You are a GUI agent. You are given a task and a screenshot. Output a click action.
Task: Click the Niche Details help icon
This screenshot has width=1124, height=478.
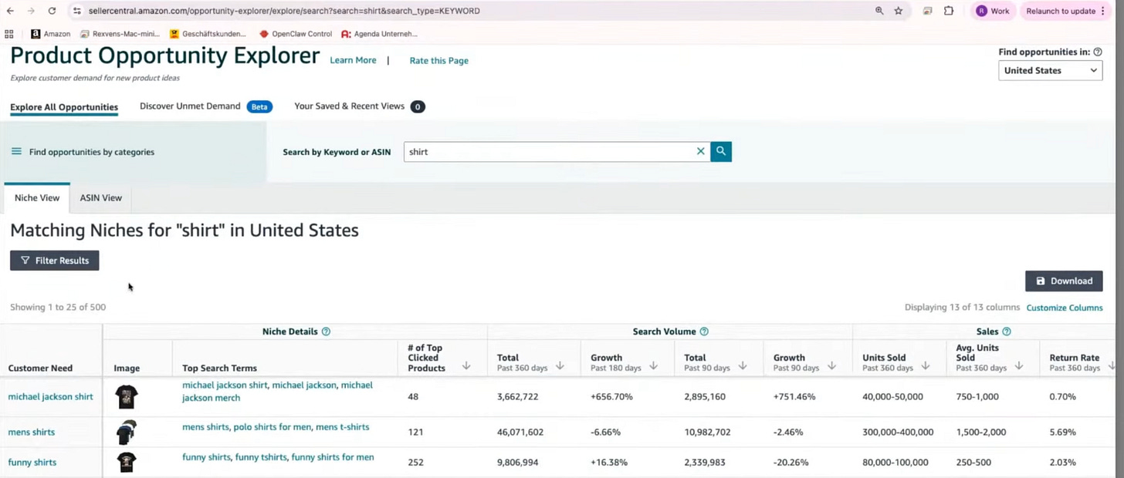[x=326, y=332]
